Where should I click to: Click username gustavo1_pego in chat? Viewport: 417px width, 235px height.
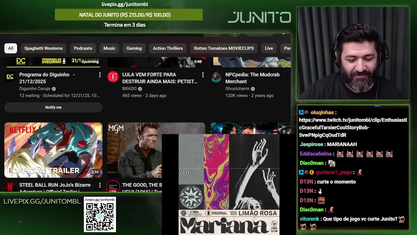tap(334, 172)
